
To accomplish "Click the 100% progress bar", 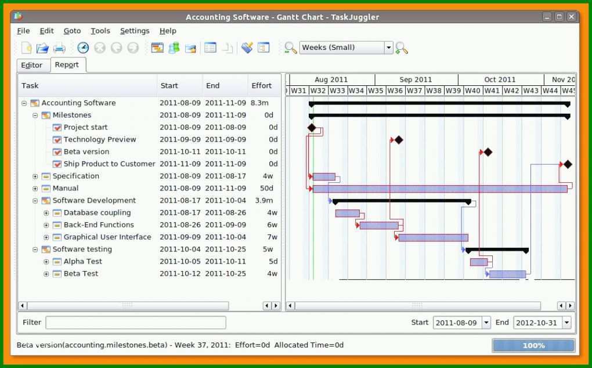I will click(533, 345).
